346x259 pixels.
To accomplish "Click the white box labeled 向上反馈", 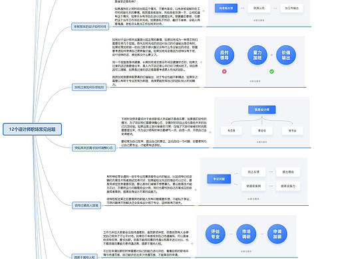I will pos(254,172).
